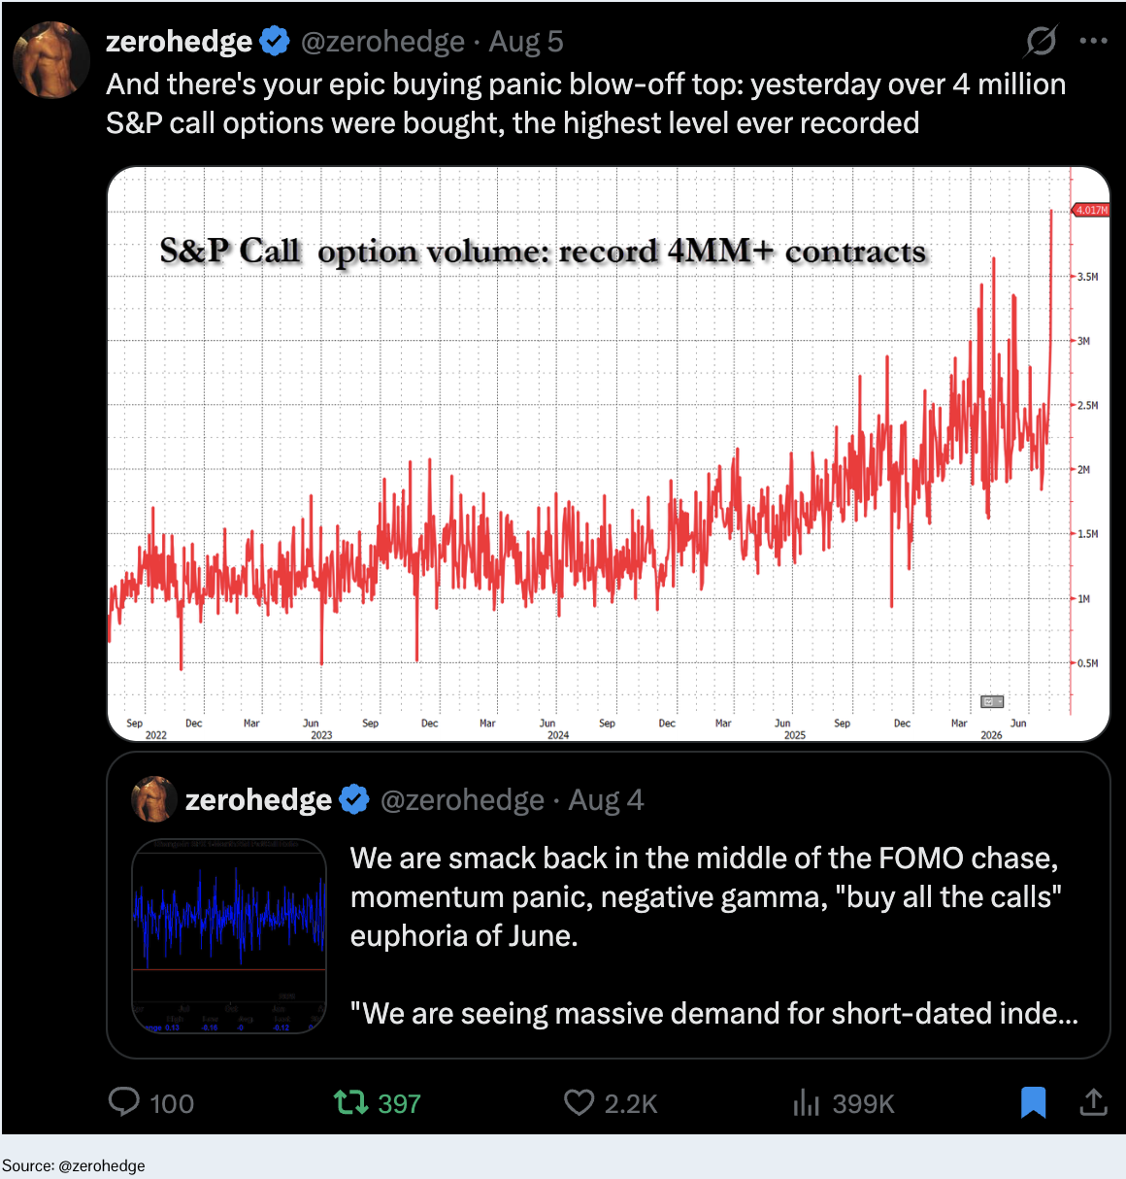Screen dimensions: 1126x1179
Task: Open the three-dot more options menu
Action: pos(1093,41)
